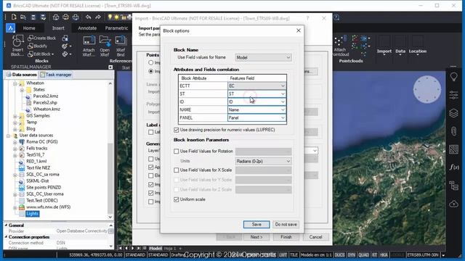Open the Location ribbon button

tap(418, 45)
